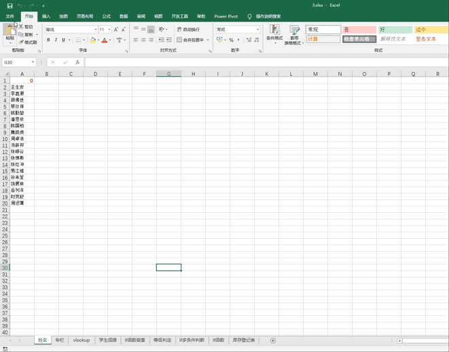Click the Copy icon
The height and width of the screenshot is (352, 449).
[x=20, y=35]
